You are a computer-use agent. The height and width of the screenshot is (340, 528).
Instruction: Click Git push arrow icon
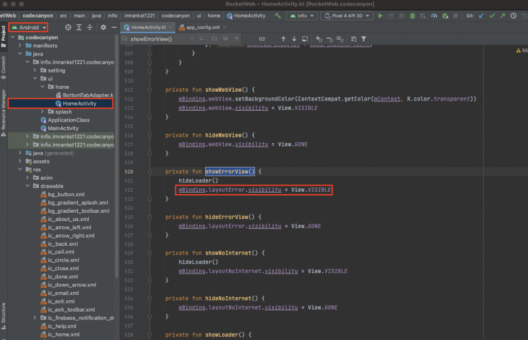502,16
